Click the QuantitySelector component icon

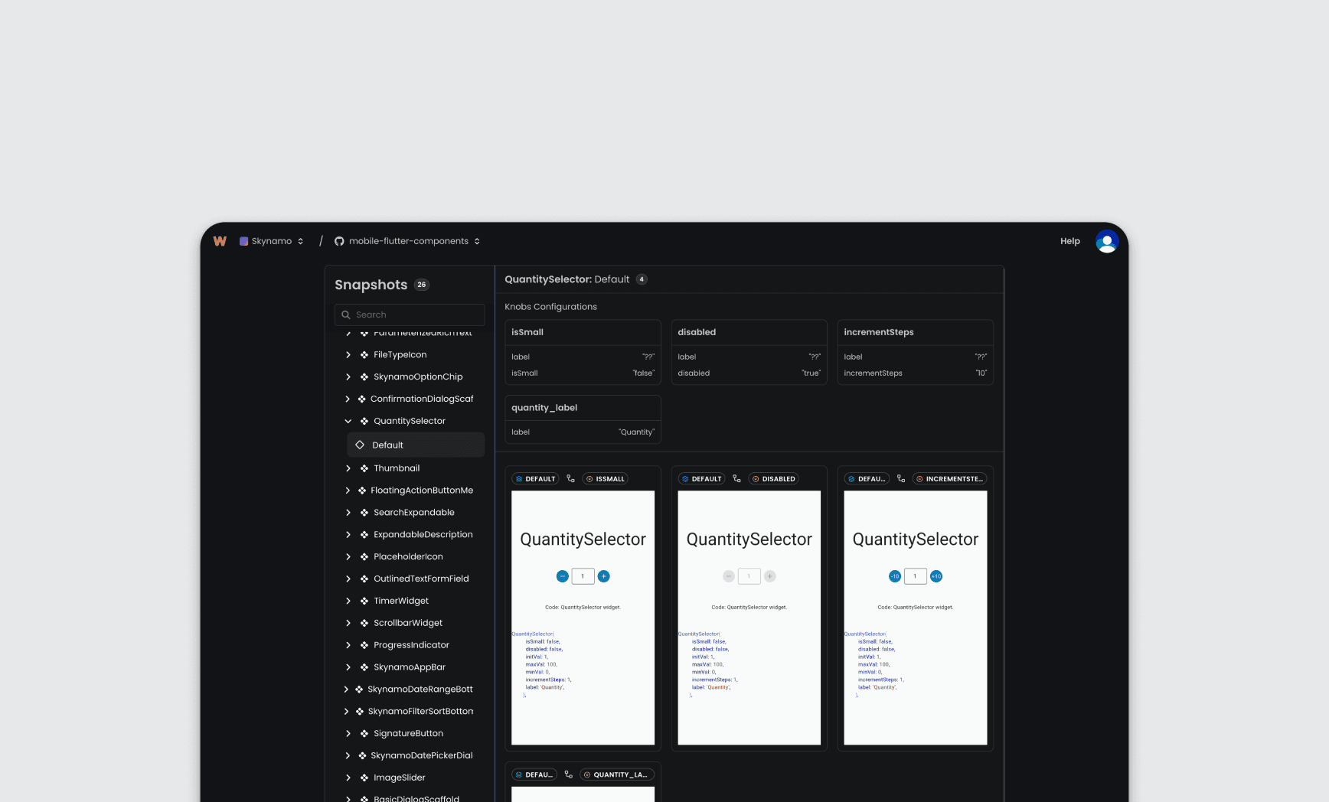coord(364,421)
